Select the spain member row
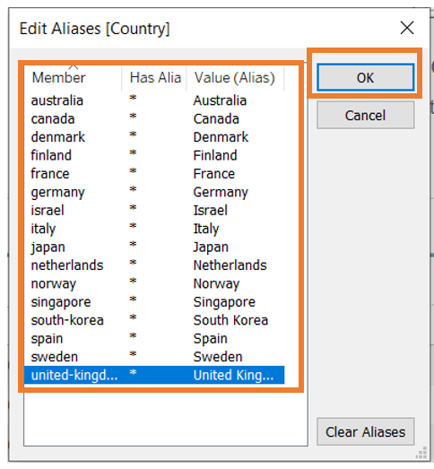Viewport: 434px width, 469px height. coord(154,339)
